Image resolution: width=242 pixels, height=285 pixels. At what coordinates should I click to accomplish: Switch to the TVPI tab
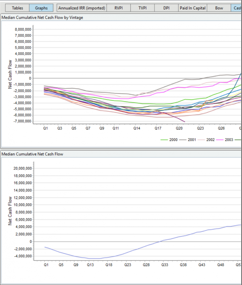point(142,8)
